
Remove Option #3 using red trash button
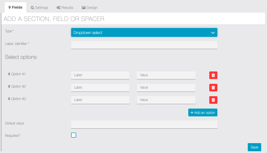[x=213, y=100]
